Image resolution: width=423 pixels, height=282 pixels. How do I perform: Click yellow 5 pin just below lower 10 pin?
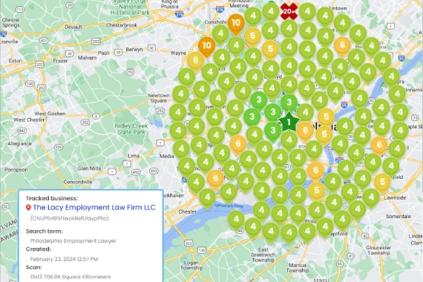click(196, 62)
